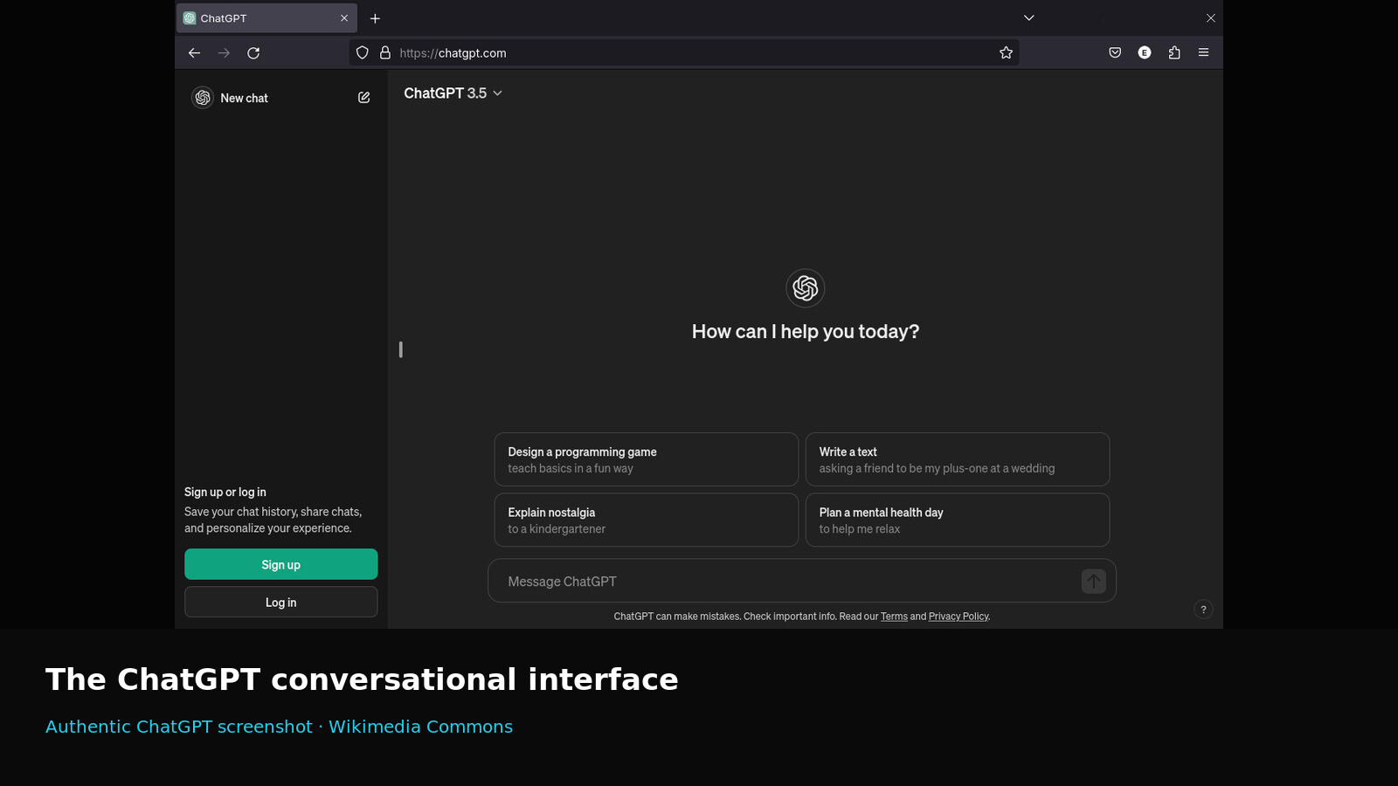Click the ChatGPT logo in sidebar
Viewport: 1398px width, 786px height.
tap(203, 98)
